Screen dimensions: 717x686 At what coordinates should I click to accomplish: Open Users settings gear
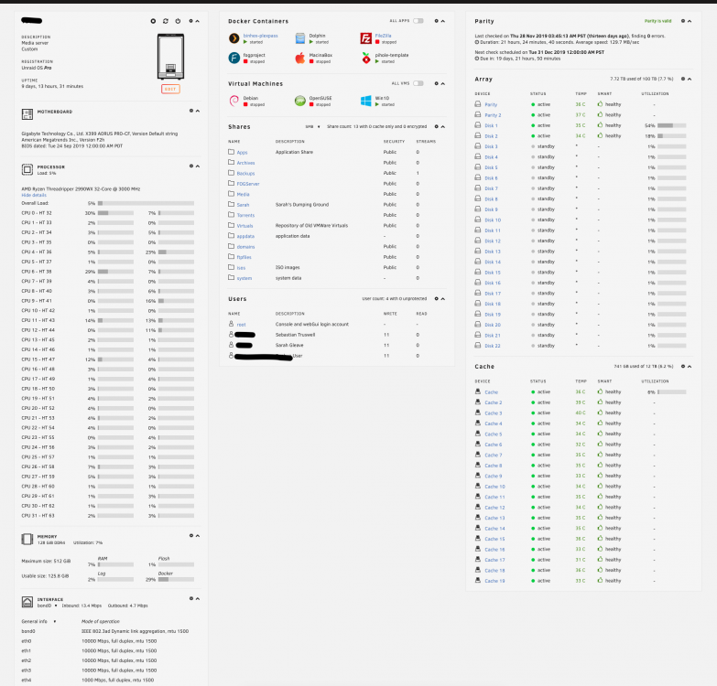(436, 299)
